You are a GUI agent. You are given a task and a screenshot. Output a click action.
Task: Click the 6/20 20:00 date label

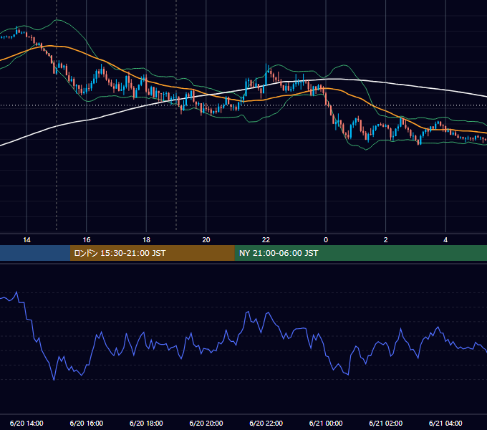206,423
